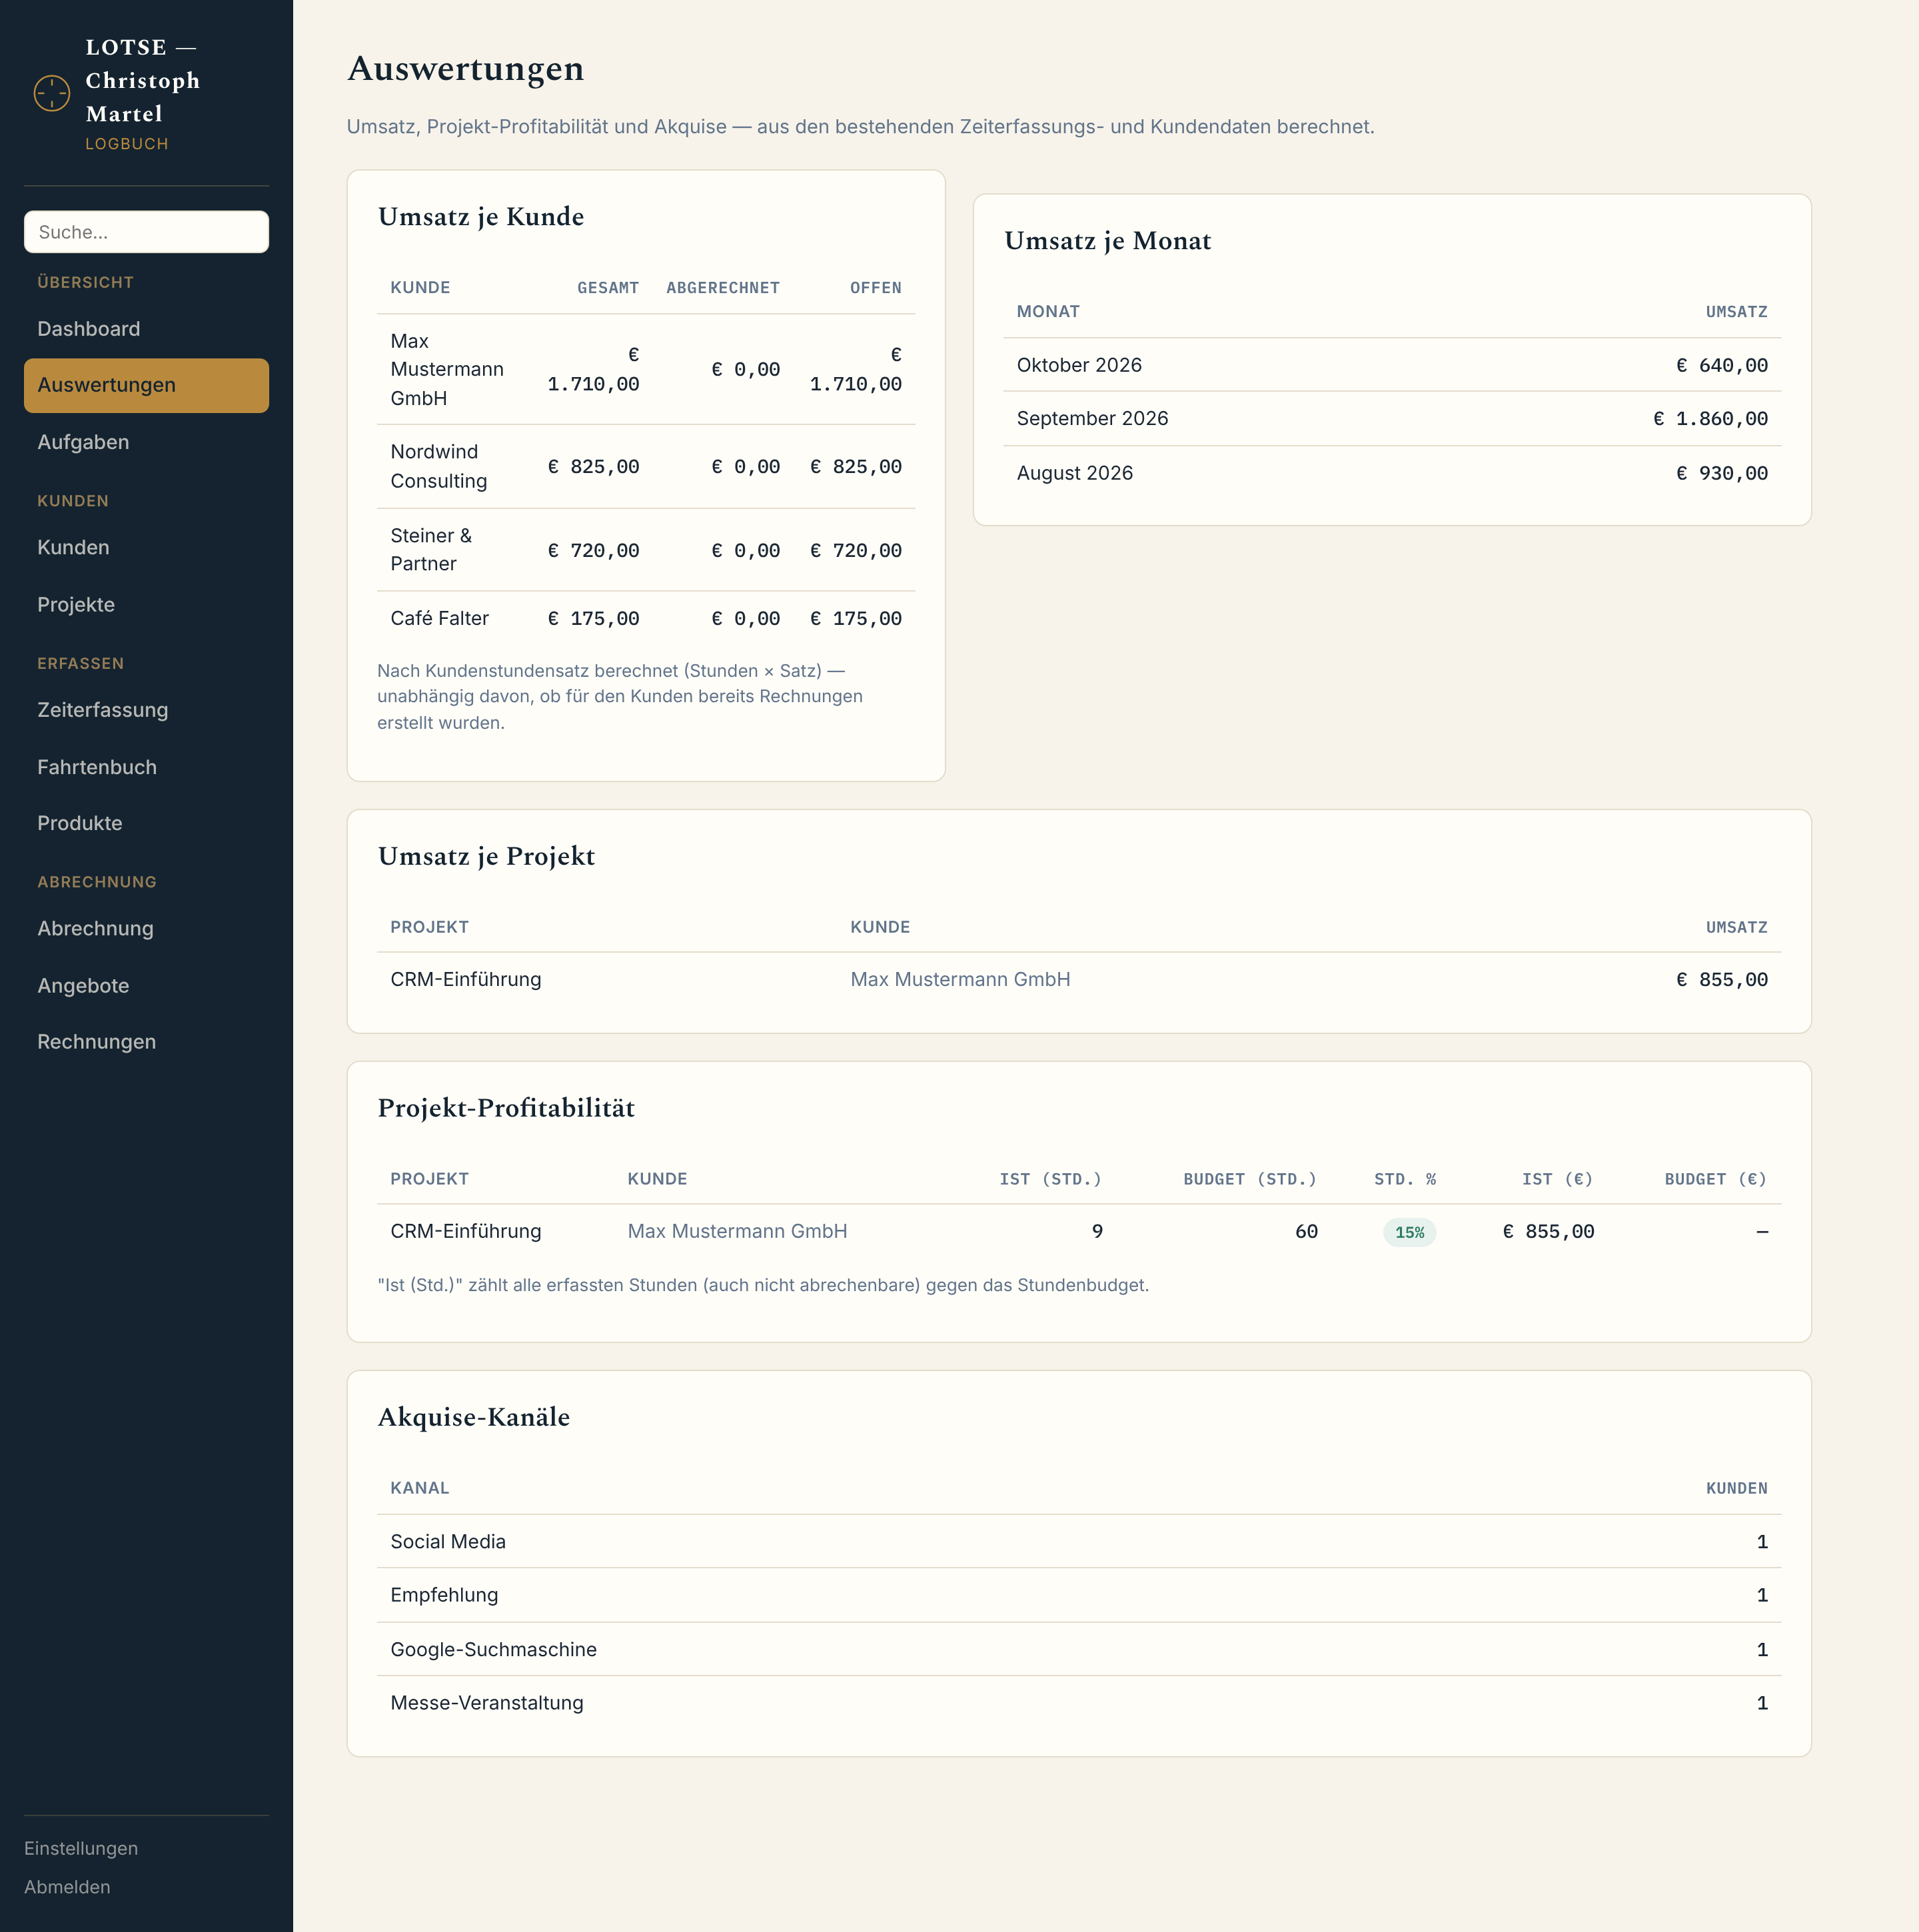Focus the Suche search field
This screenshot has height=1932, width=1919.
pos(146,232)
